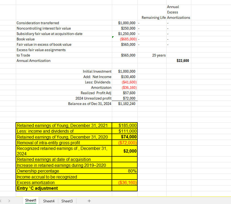Select the Remaining Life column header cell
This screenshot has width=231, height=204.
152,17
